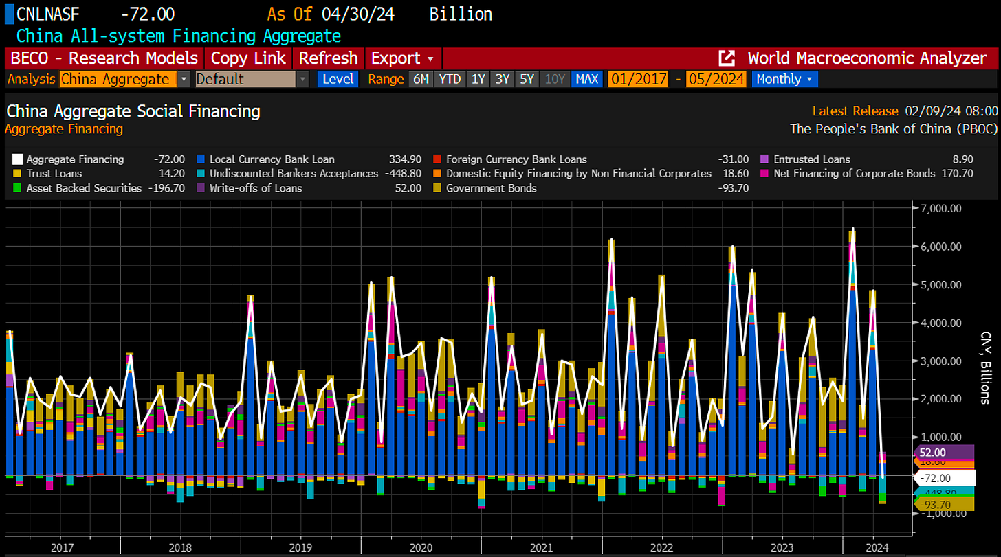
Task: Open the Monthly frequency dropdown
Action: pos(784,80)
